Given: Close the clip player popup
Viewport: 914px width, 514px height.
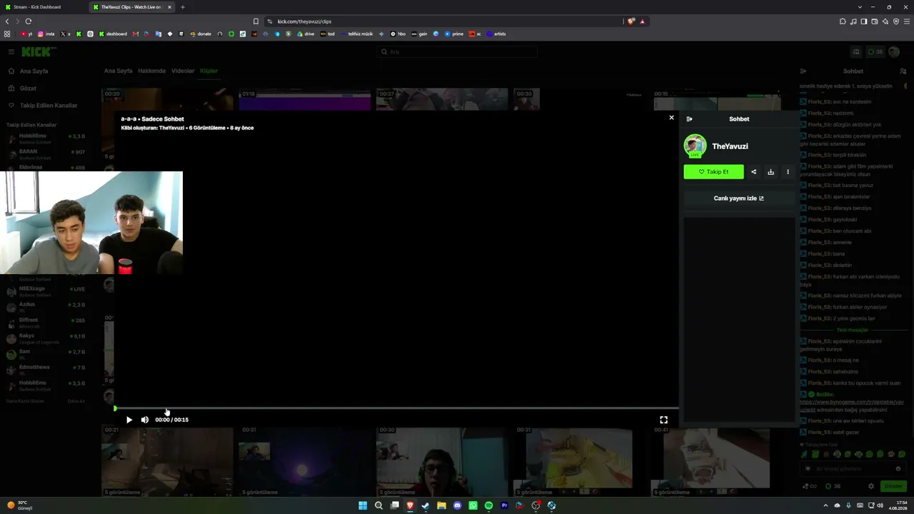Looking at the screenshot, I should click(671, 118).
